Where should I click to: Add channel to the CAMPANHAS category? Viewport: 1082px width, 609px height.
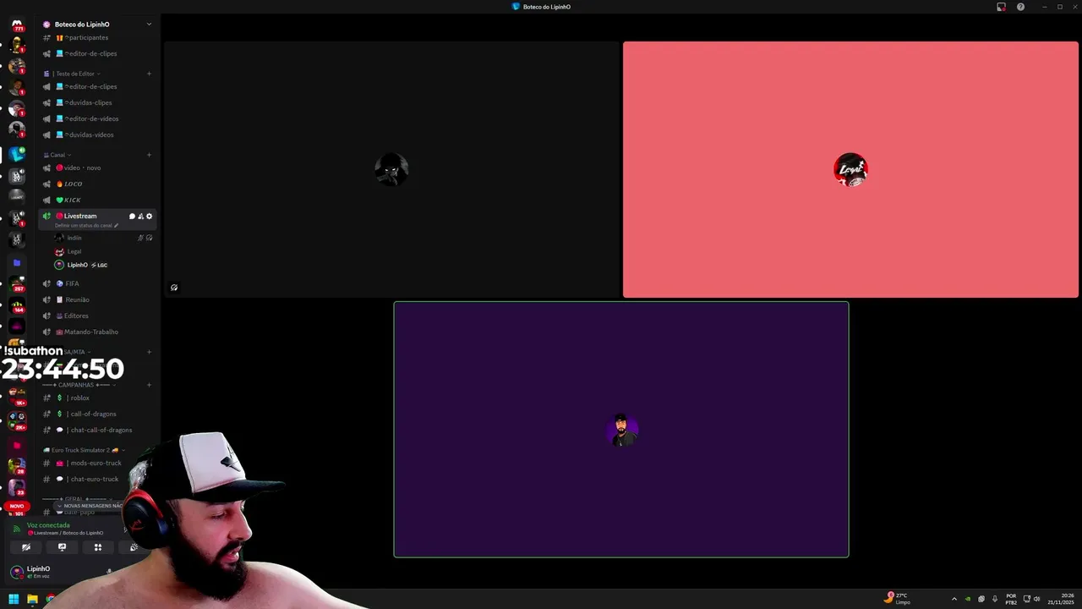(x=149, y=385)
